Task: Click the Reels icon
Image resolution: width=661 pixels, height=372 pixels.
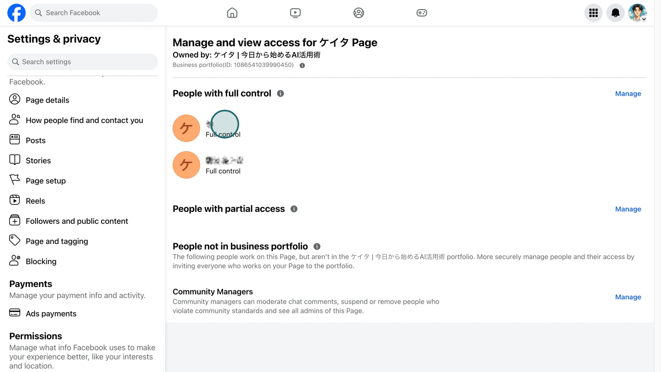Action: [15, 200]
